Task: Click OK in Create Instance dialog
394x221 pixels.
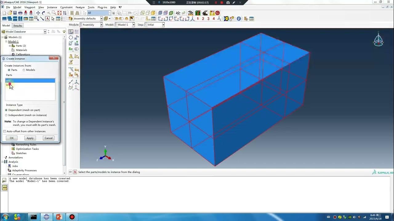Action: click(12, 138)
